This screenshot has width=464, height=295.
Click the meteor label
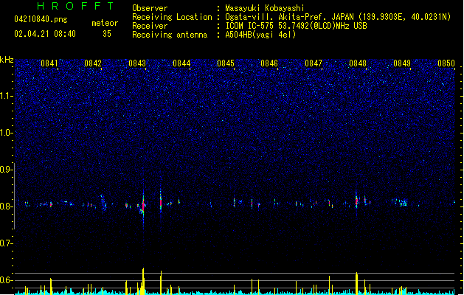(105, 23)
